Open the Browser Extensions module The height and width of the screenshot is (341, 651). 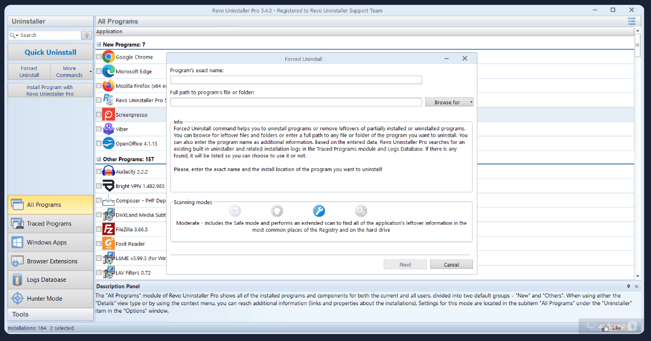(x=50, y=261)
